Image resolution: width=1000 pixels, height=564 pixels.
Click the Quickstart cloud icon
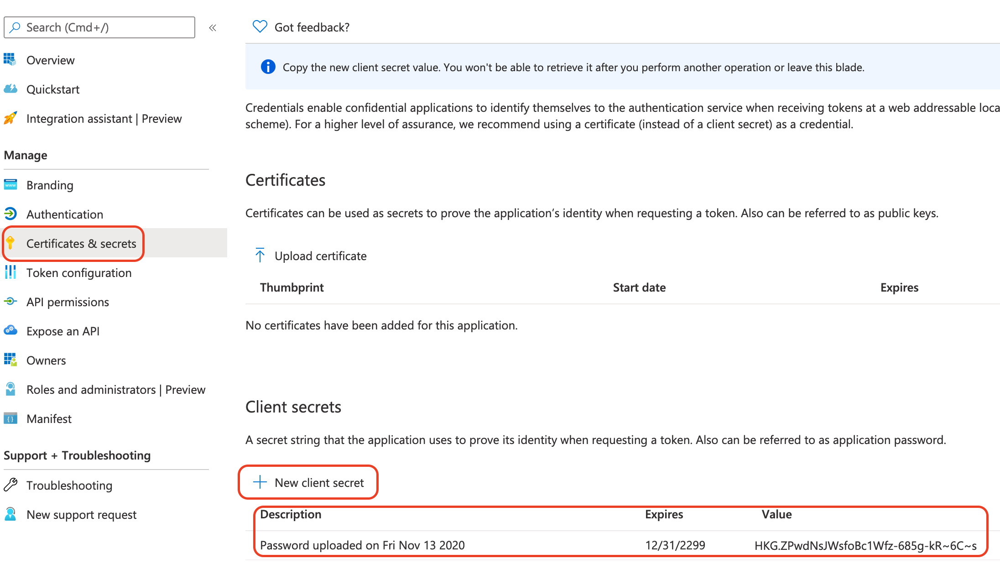10,89
